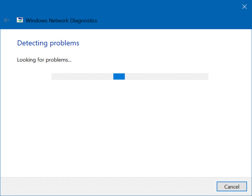
Task: Click the progress bar track right of the blue block
Action: click(166, 76)
